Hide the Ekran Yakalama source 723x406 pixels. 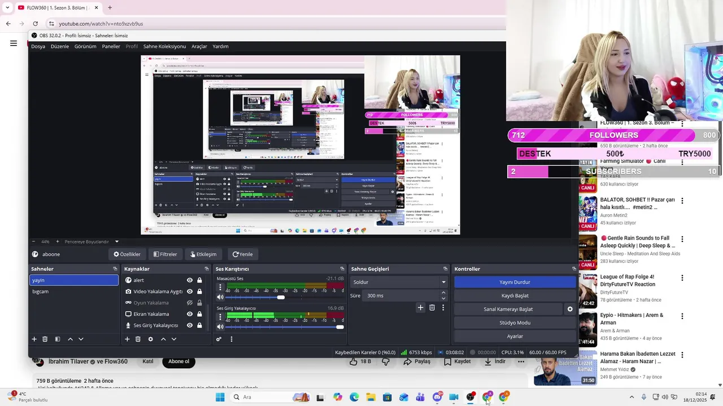(190, 314)
